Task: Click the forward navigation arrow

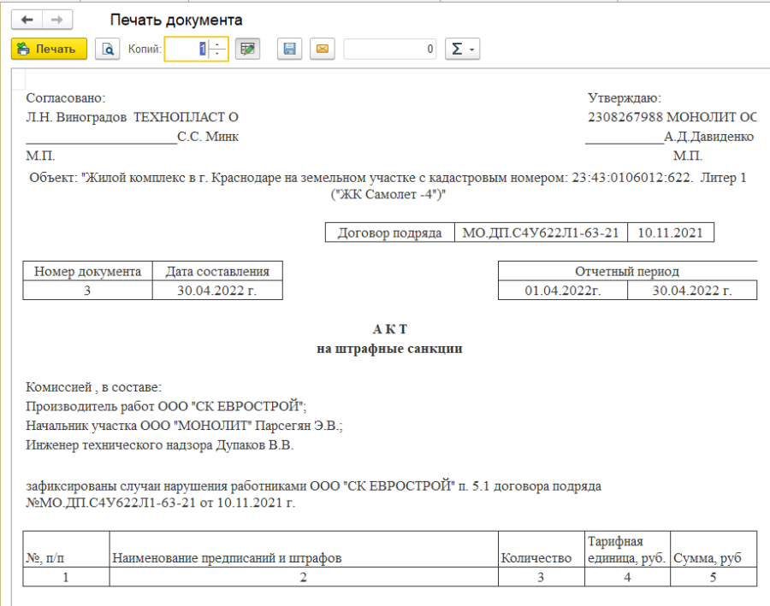Action: tap(56, 20)
